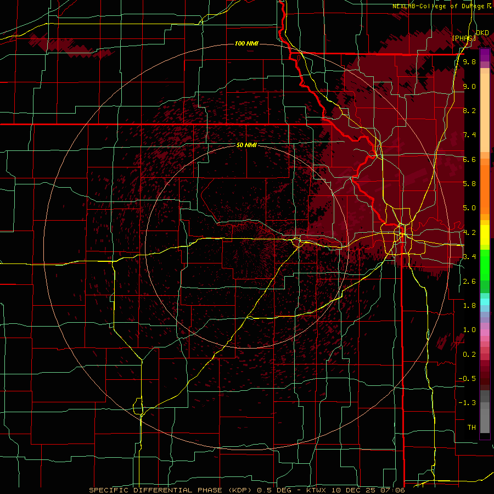Click the yellow segment of the color bar
This screenshot has width=494, height=494.
(485, 235)
